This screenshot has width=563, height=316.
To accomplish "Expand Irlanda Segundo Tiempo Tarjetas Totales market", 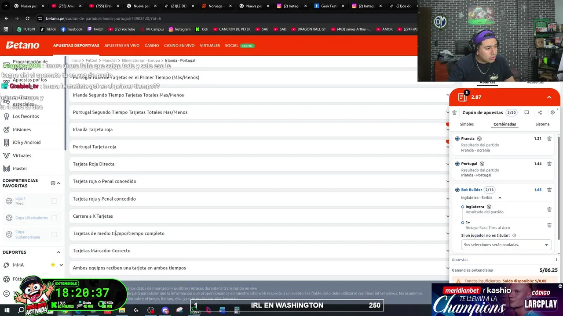I will pos(448,95).
